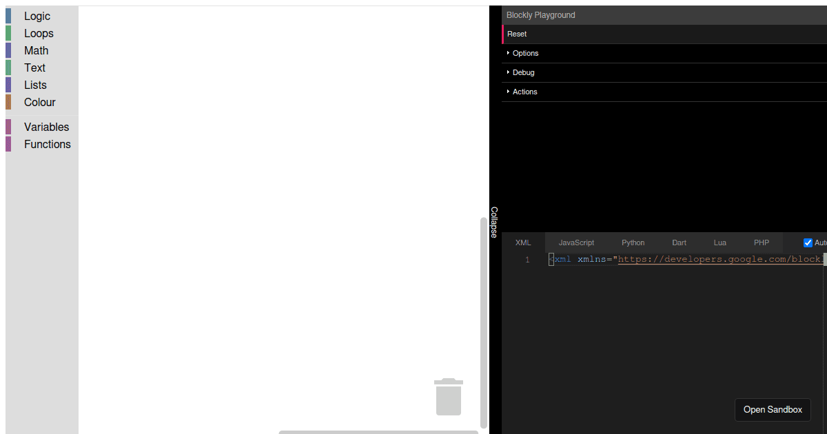Select the Variables category

click(46, 127)
